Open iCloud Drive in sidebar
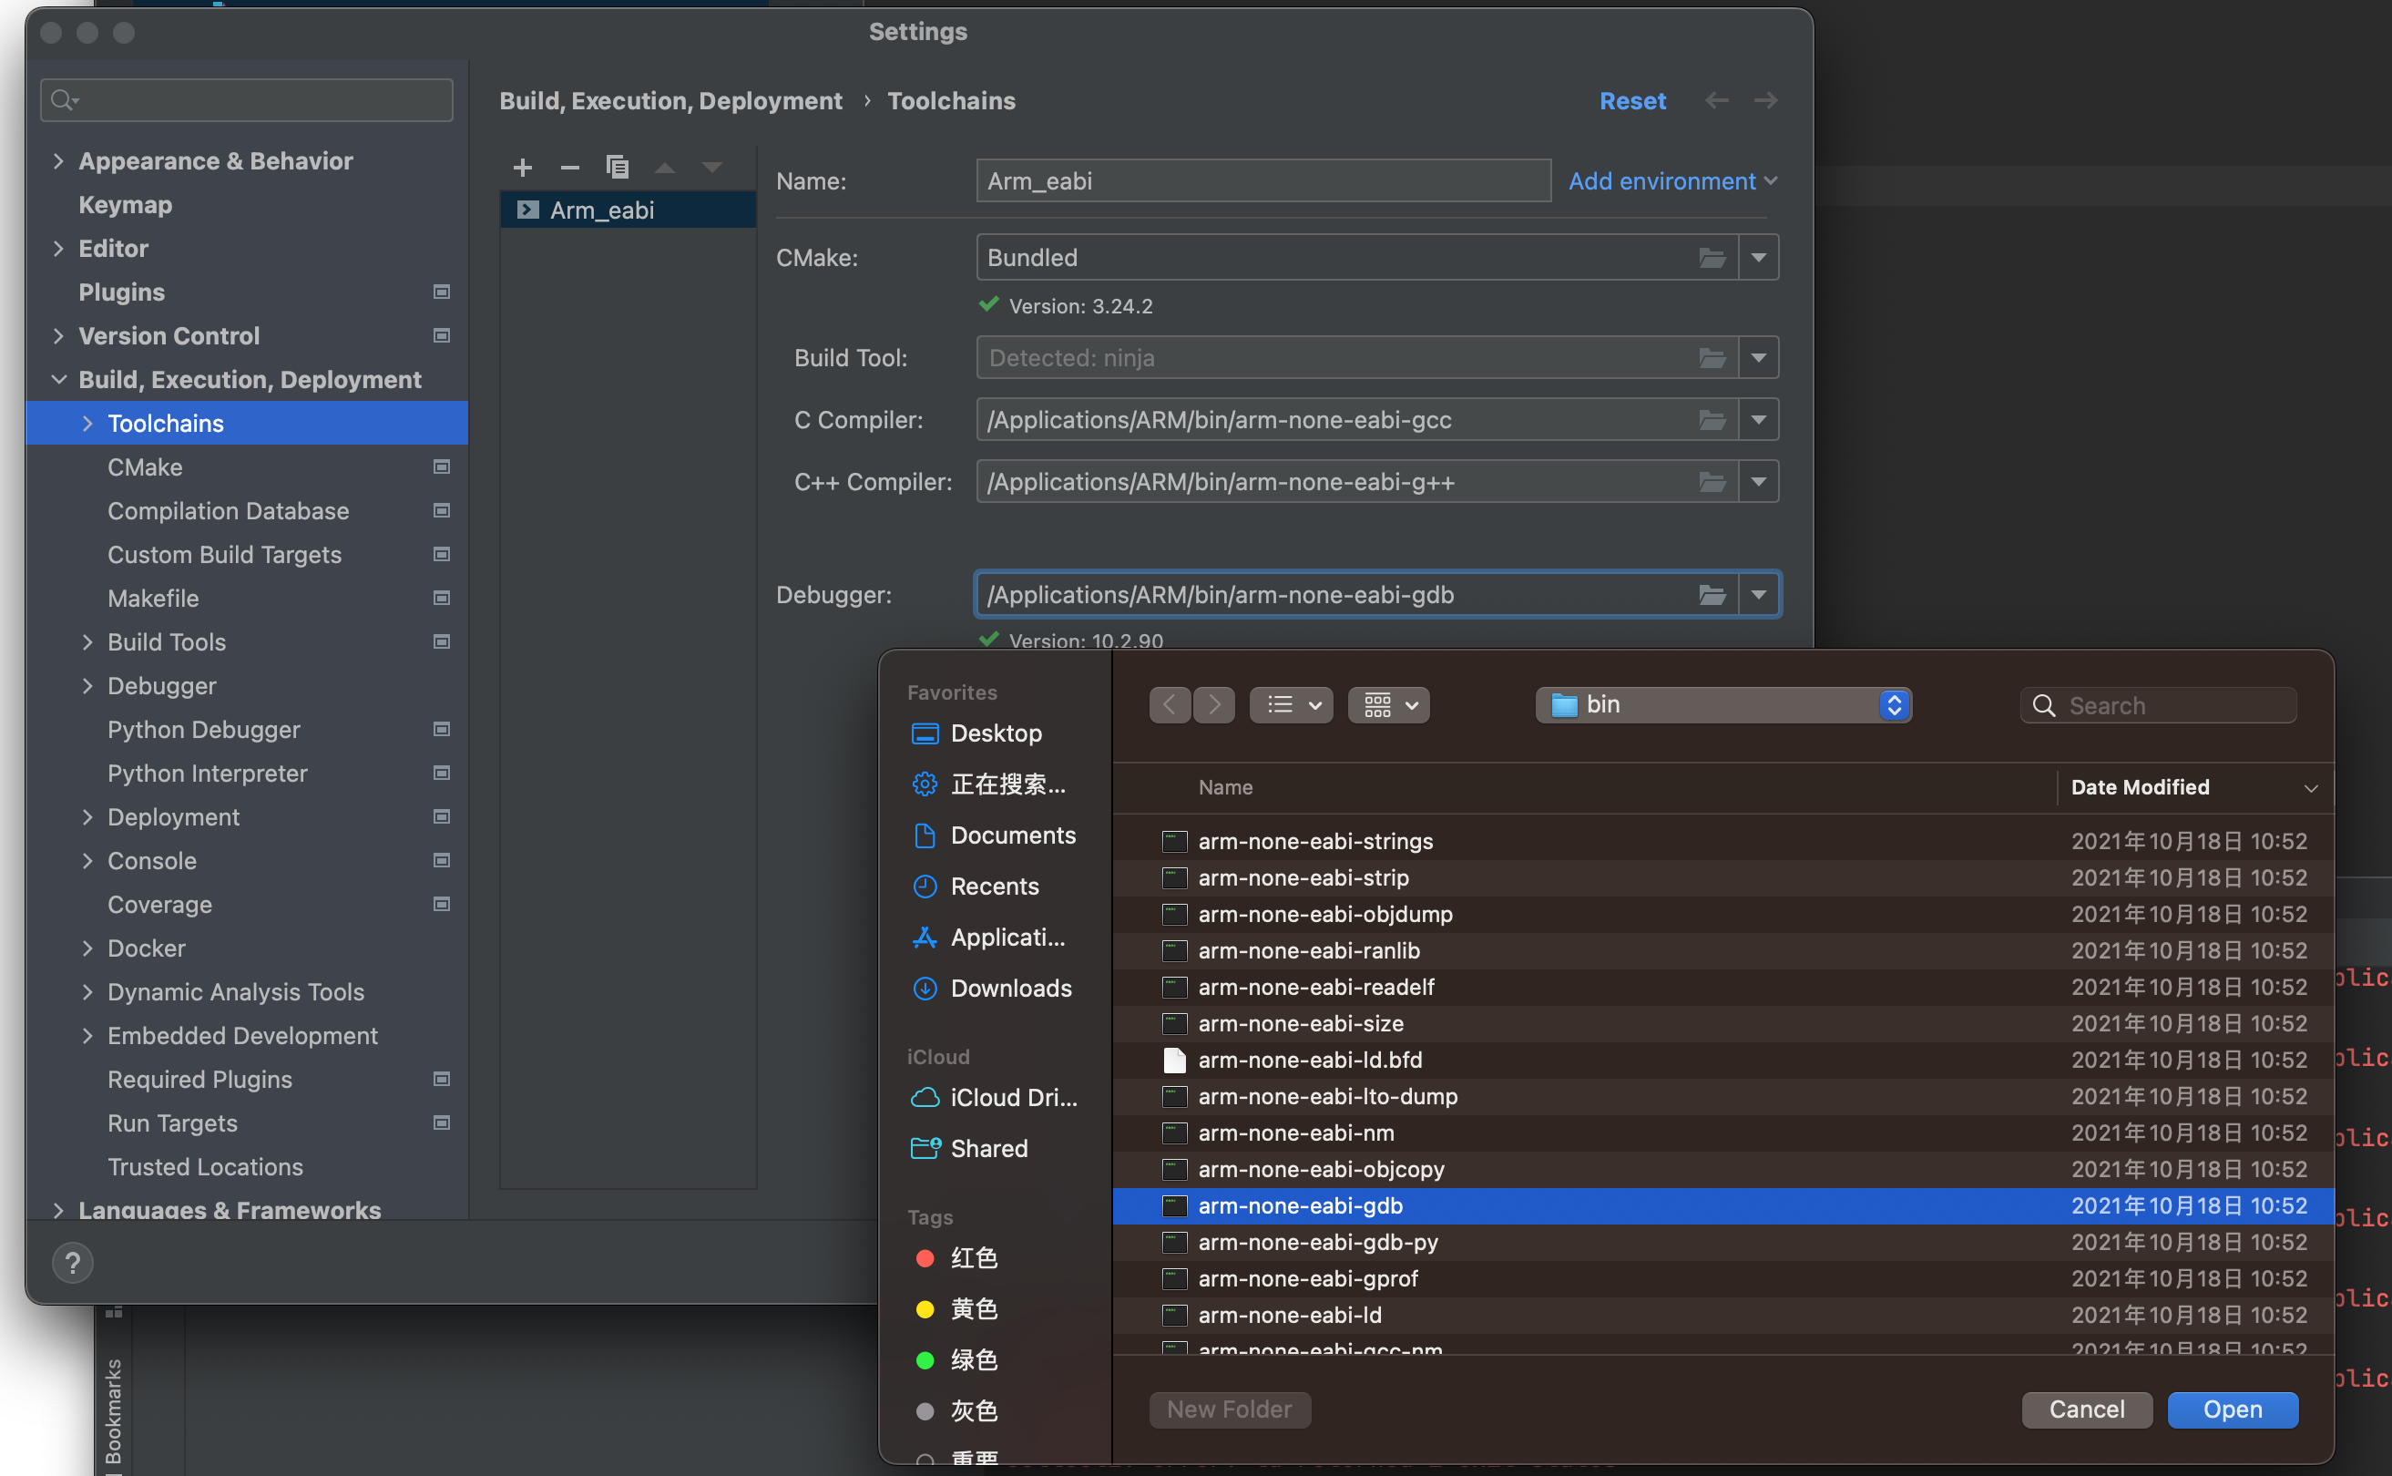This screenshot has height=1476, width=2392. coord(994,1097)
